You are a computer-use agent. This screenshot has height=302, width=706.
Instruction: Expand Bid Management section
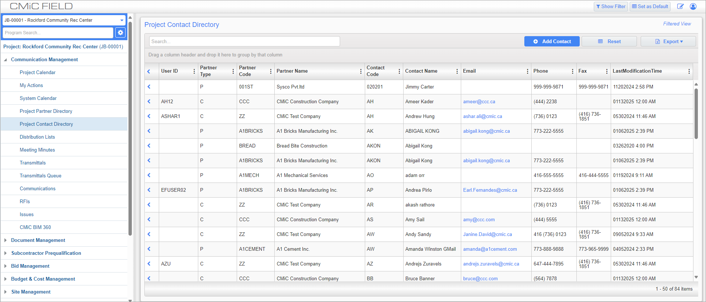point(6,266)
